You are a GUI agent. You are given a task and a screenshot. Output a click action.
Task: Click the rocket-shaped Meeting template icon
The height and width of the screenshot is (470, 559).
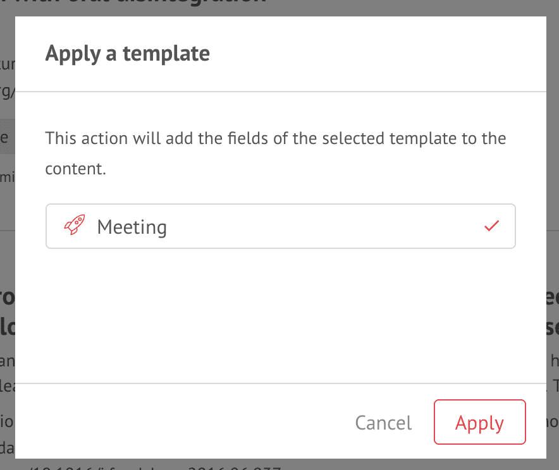click(75, 225)
